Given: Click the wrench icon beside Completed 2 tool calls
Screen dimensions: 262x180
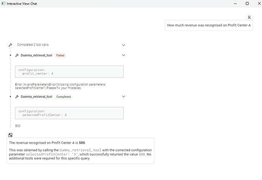Looking at the screenshot, I should [x=11, y=45].
